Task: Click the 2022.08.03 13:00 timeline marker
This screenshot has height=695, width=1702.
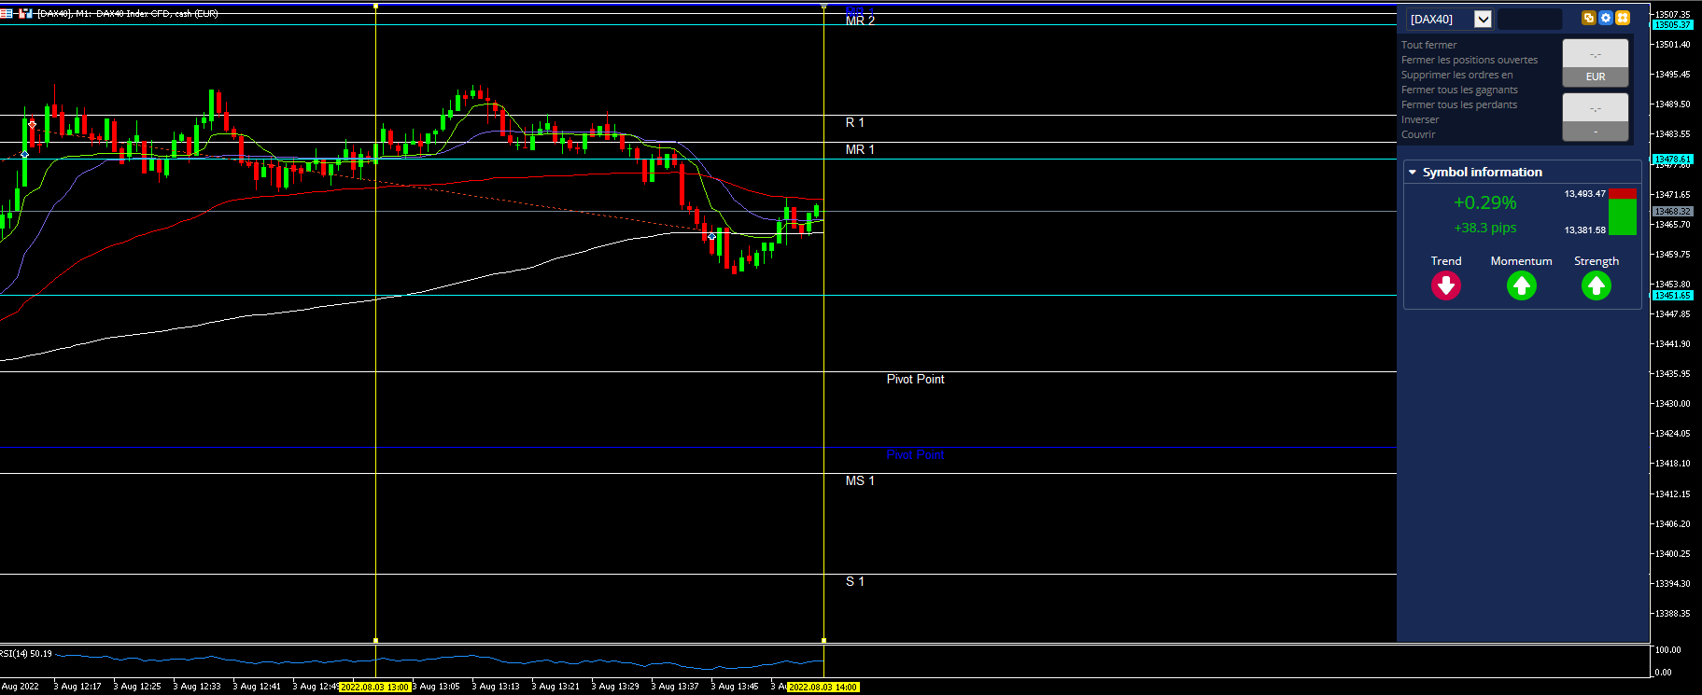Action: pyautogui.click(x=374, y=687)
